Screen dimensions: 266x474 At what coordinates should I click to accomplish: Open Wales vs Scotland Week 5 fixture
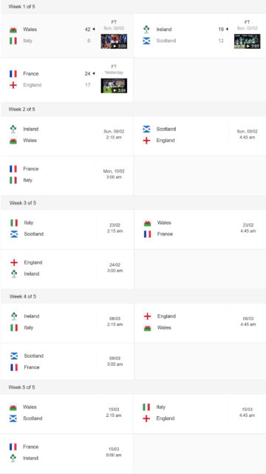tap(66, 414)
